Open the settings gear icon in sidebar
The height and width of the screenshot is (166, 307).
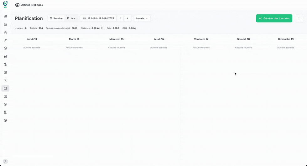(5, 120)
